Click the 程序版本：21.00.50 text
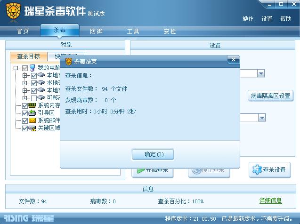The height and width of the screenshot is (224, 300). [191, 218]
